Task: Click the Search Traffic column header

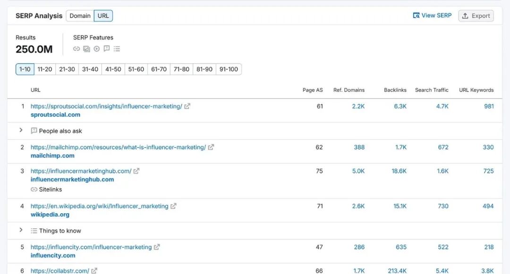Action: tap(432, 90)
